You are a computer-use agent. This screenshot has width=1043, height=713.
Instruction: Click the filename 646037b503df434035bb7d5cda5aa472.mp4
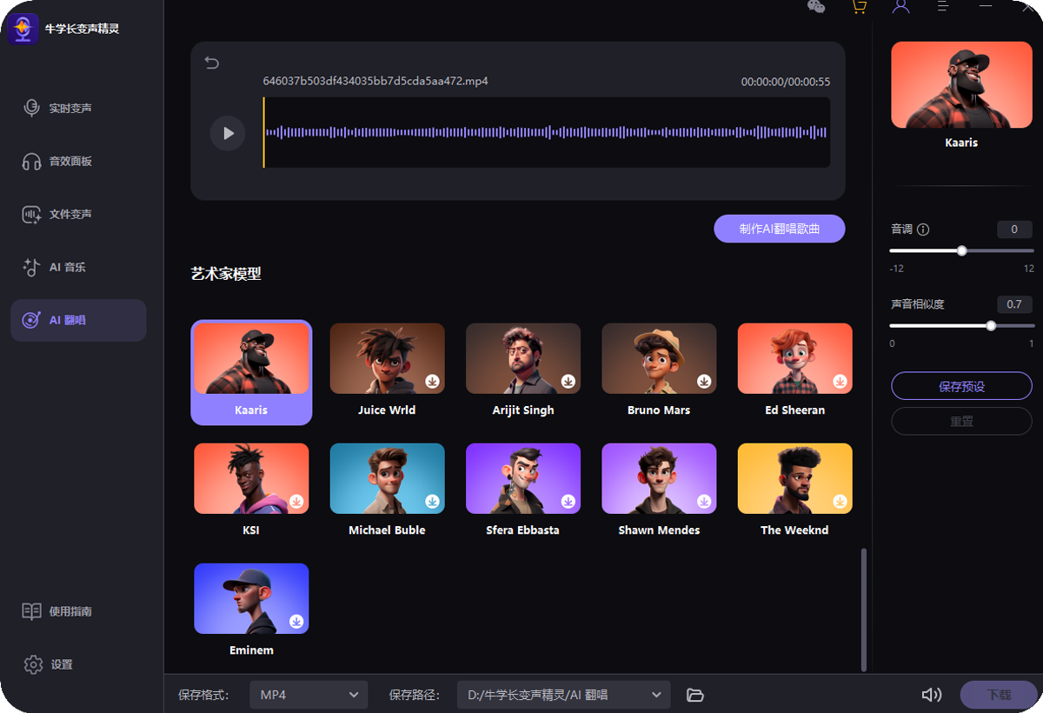point(375,81)
